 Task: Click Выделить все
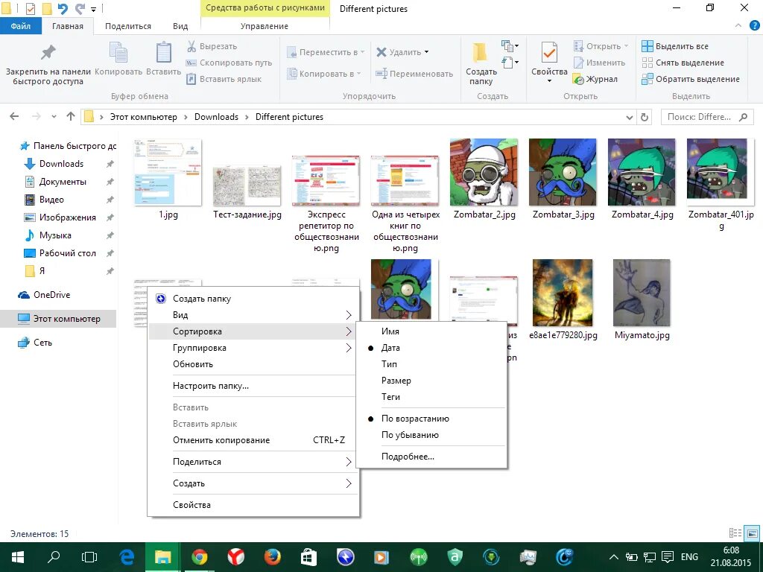675,46
